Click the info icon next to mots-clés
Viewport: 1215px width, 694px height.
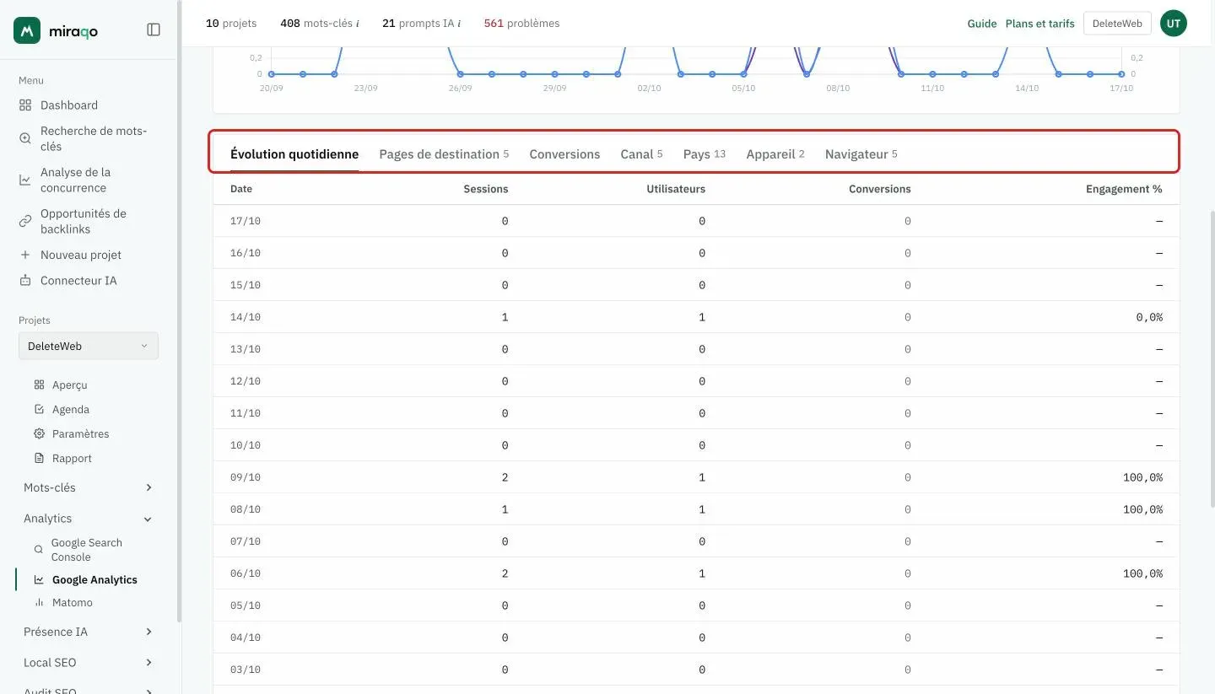(358, 24)
